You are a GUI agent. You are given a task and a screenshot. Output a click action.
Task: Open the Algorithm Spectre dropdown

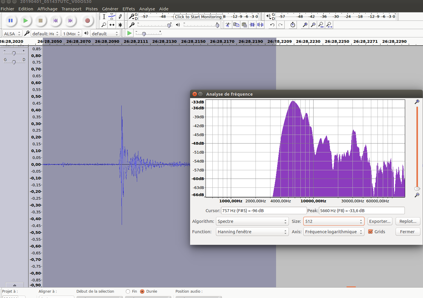252,221
